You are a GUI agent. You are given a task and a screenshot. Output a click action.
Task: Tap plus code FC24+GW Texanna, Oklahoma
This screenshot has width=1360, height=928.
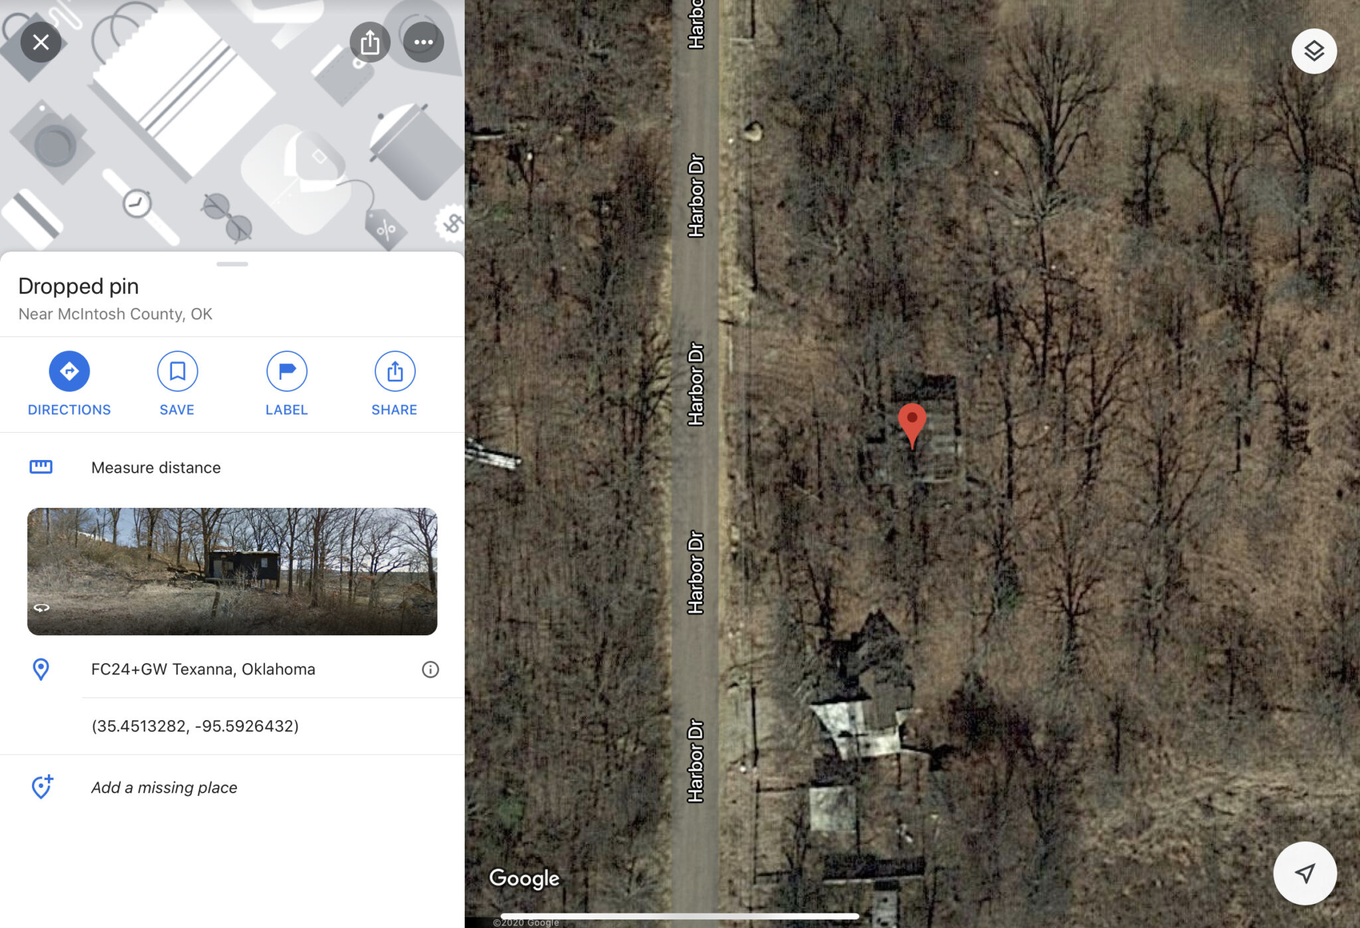203,669
